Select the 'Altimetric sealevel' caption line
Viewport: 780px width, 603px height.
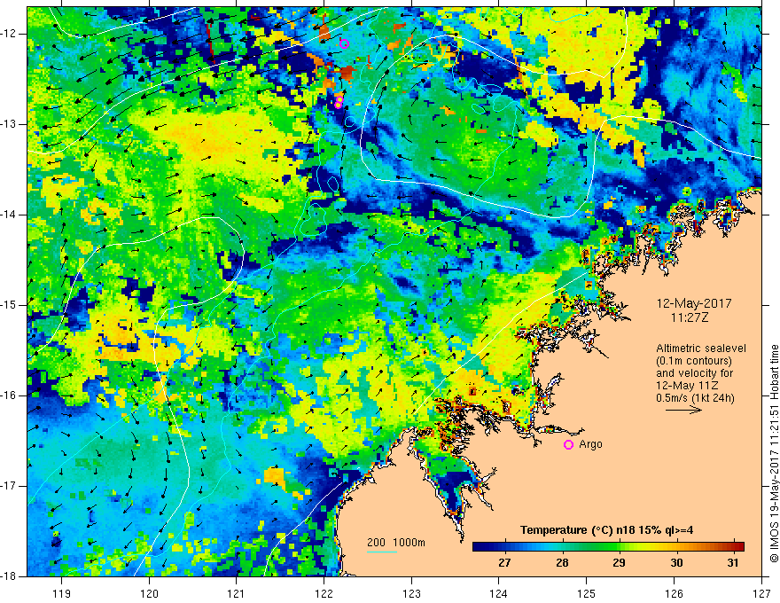pos(701,348)
